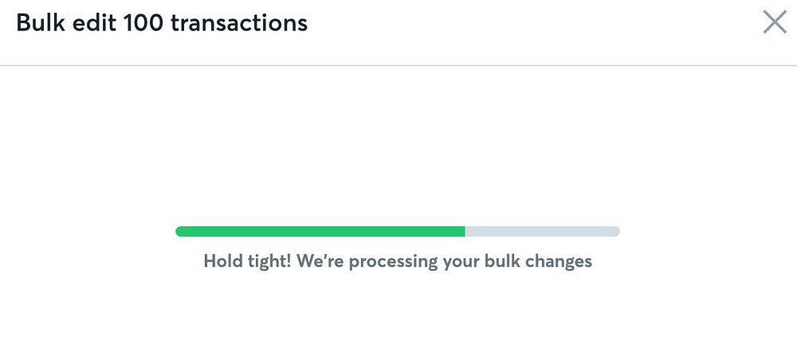This screenshot has width=797, height=352.
Task: Click the word "changes" in the status message
Action: pos(561,261)
